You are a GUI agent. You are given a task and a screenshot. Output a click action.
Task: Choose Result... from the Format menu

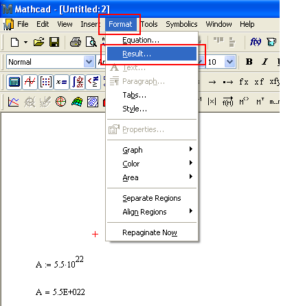151,54
